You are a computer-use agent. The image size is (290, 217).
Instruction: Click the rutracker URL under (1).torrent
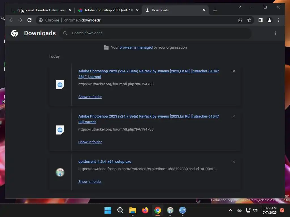116,84
